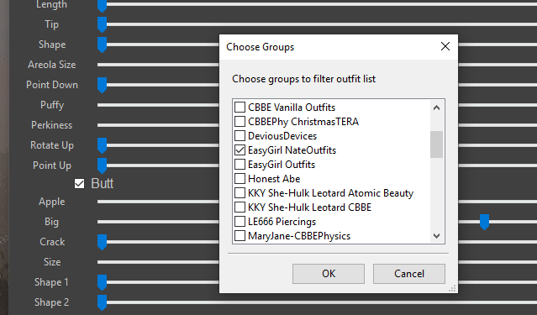This screenshot has height=315, width=537.
Task: Toggle the Butt category checkbox
Action: 80,184
